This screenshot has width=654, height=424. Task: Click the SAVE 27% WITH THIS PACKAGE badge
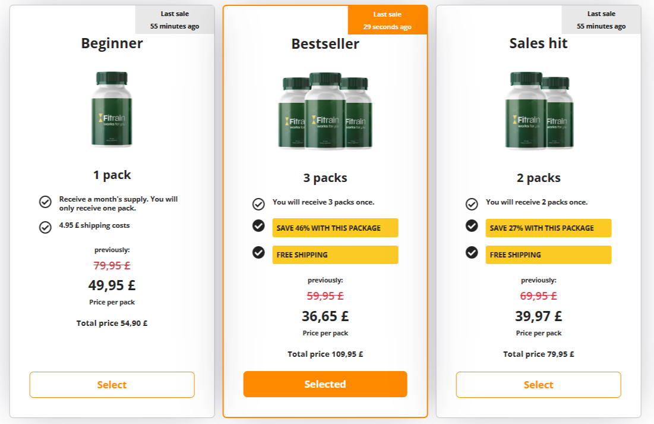[548, 227]
